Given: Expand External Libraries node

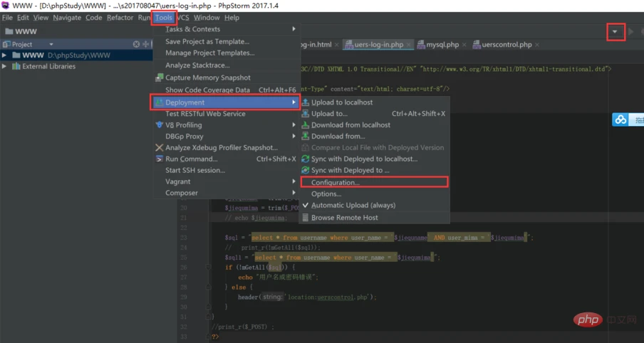Looking at the screenshot, I should tap(4, 66).
